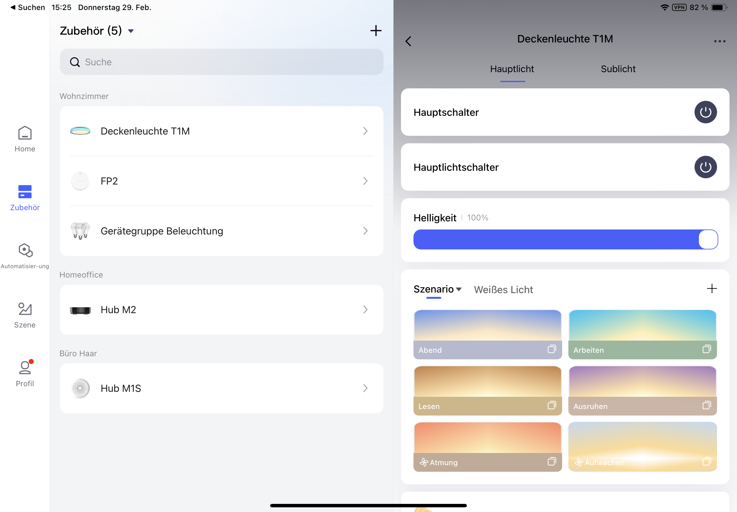This screenshot has width=737, height=512.
Task: Toggle the Hauptlichtschalter power button
Action: click(x=705, y=167)
